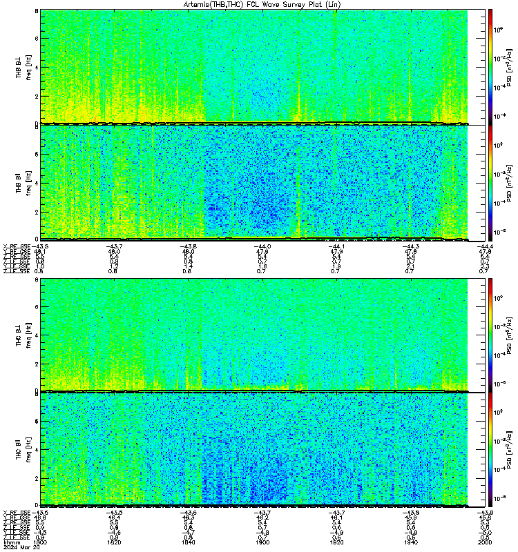The width and height of the screenshot is (518, 552).
Task: Click the colorbar next to the THB B∥ panel
Action: [x=490, y=182]
